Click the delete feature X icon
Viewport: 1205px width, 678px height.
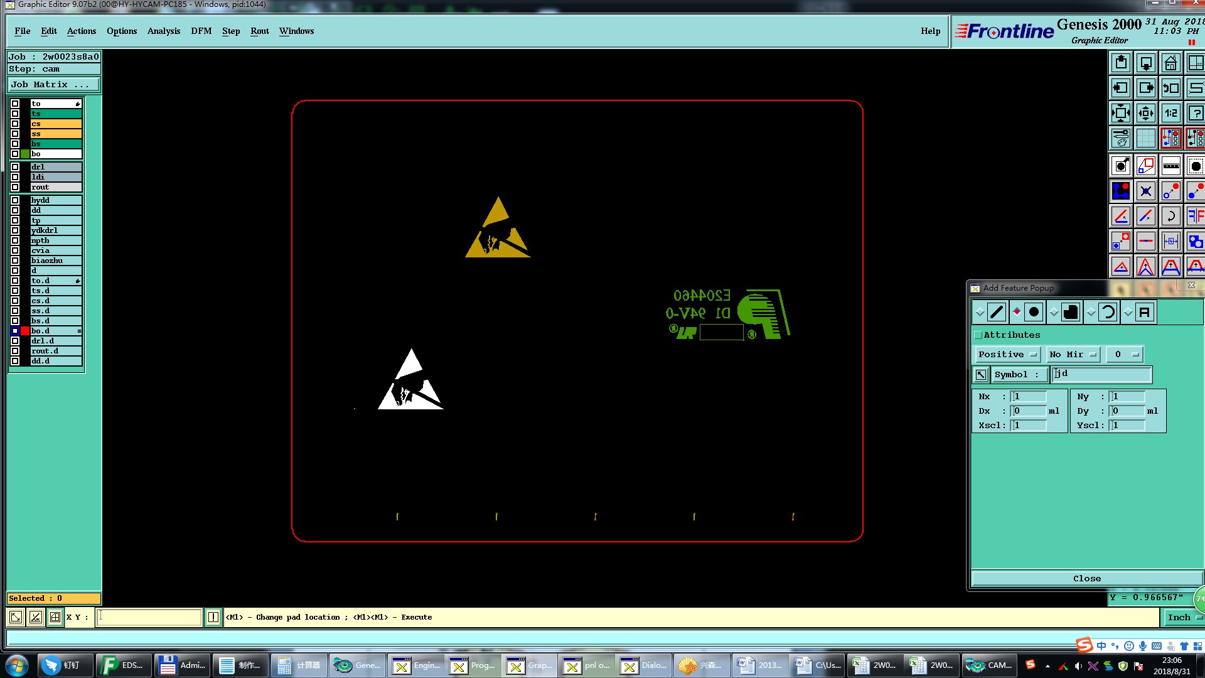point(1146,191)
